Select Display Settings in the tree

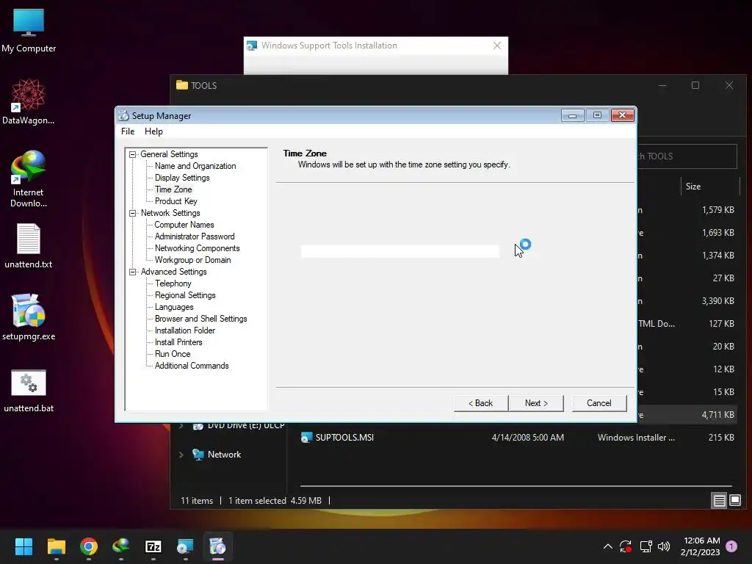coord(182,178)
